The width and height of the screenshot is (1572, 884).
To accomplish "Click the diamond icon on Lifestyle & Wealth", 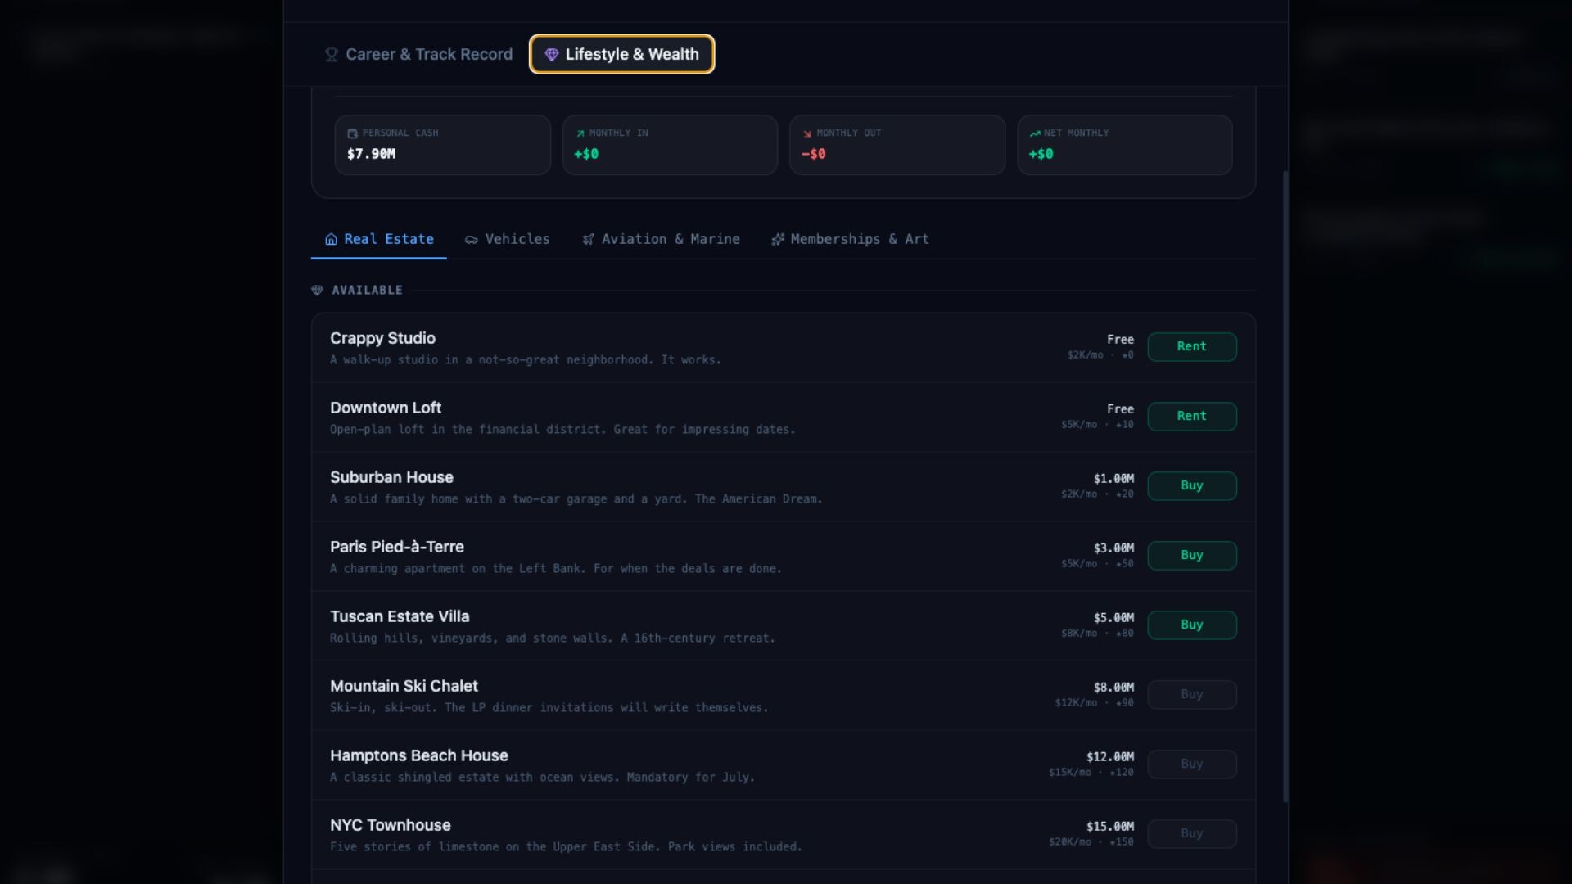I will 552,55.
